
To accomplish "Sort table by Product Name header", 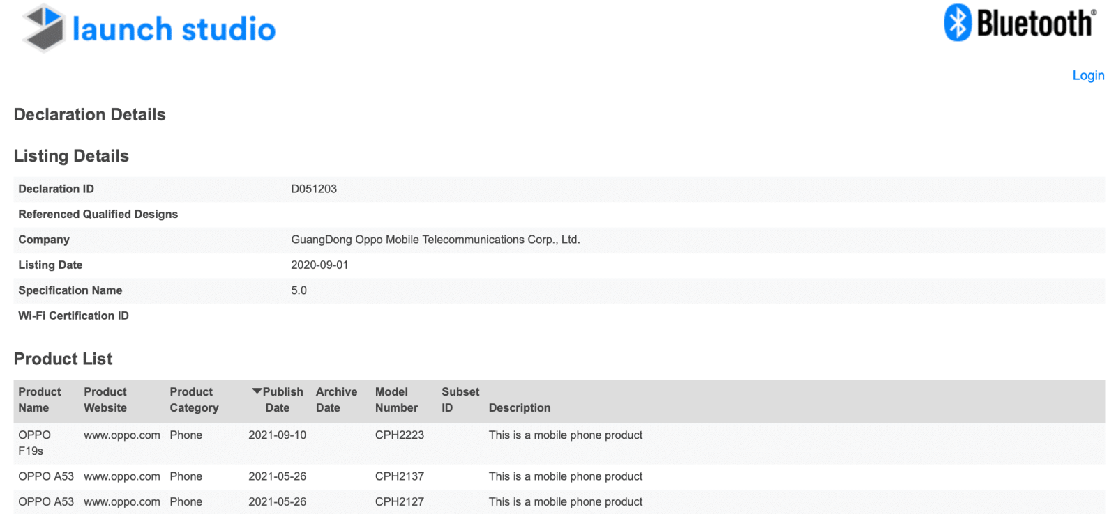I will pos(40,400).
